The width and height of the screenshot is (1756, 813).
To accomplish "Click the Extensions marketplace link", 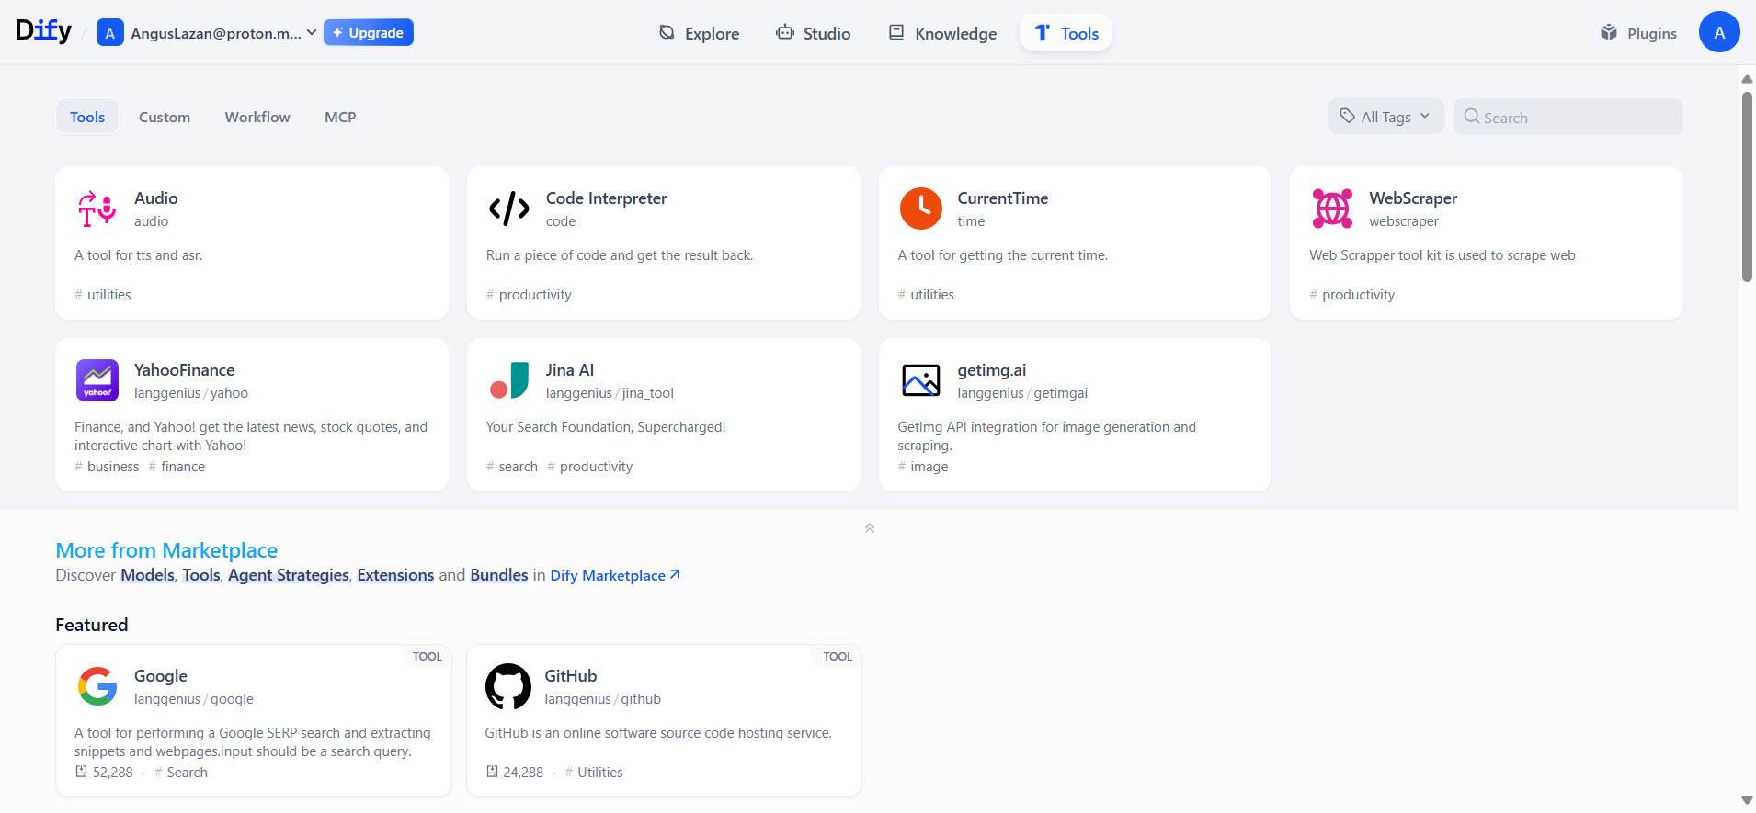I will (395, 575).
